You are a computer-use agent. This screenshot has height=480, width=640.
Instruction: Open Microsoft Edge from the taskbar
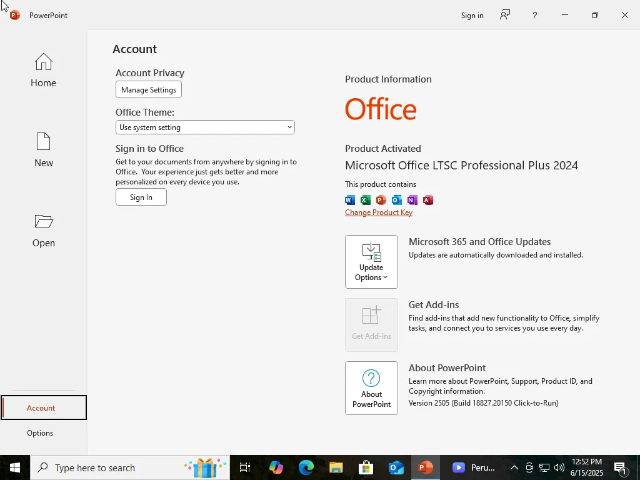pos(306,467)
